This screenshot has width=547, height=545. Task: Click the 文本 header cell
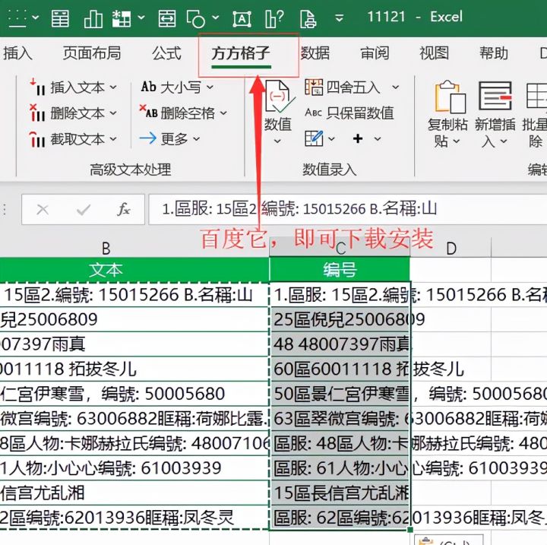[x=134, y=270]
